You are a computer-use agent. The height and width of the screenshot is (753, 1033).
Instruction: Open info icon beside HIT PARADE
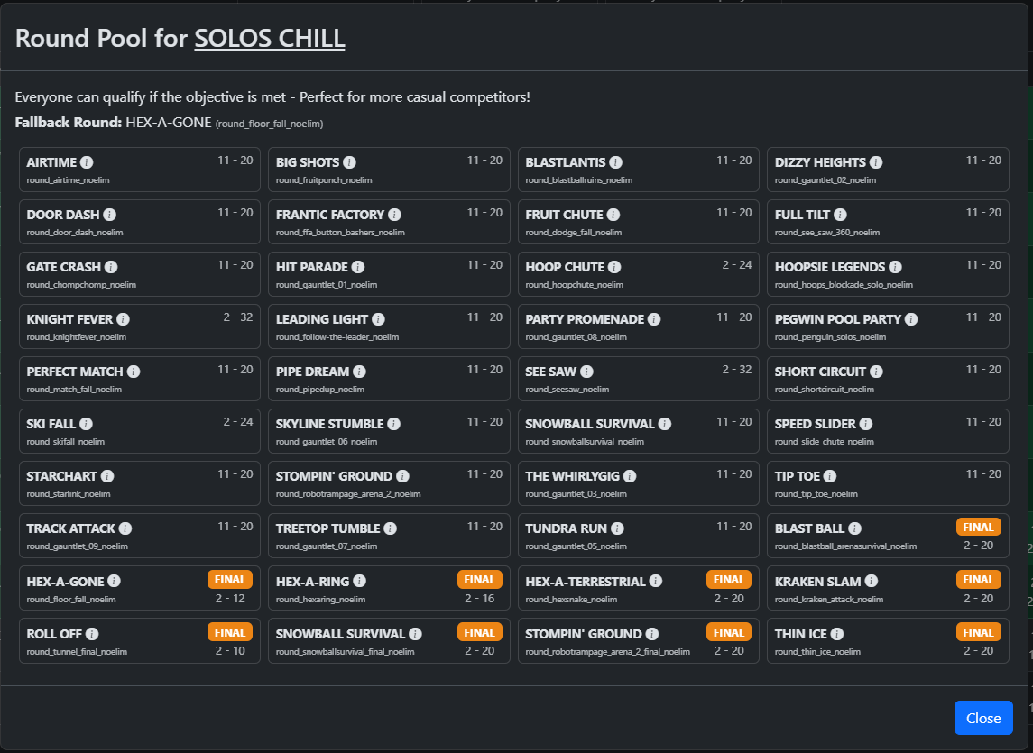tap(358, 267)
